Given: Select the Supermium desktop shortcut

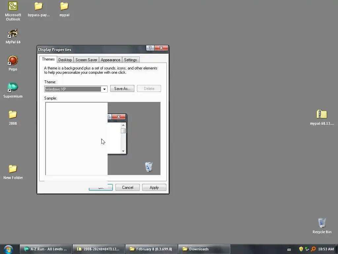Looking at the screenshot, I should 13,90.
